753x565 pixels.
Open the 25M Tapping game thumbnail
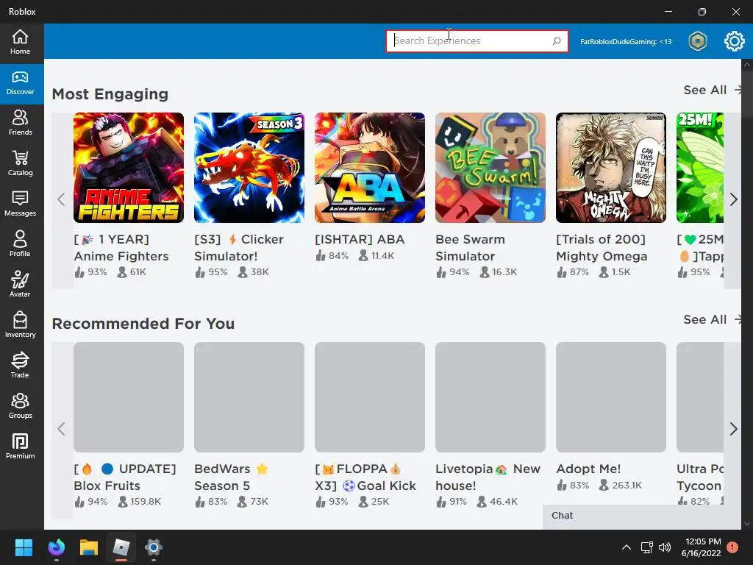[x=700, y=168]
